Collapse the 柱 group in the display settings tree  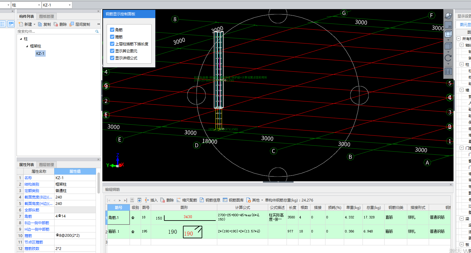(x=462, y=64)
